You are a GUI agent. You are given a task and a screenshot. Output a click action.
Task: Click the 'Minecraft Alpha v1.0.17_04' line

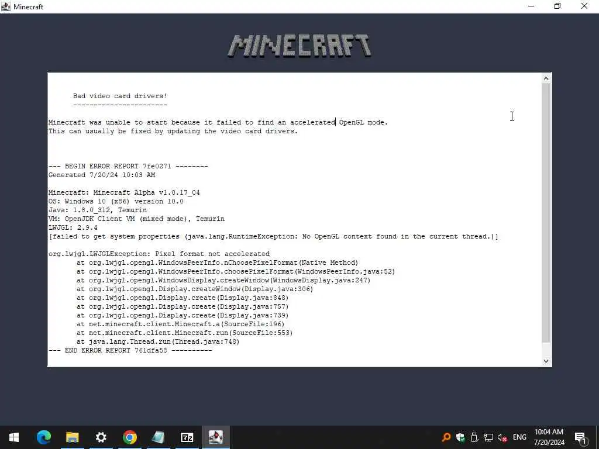[124, 193]
